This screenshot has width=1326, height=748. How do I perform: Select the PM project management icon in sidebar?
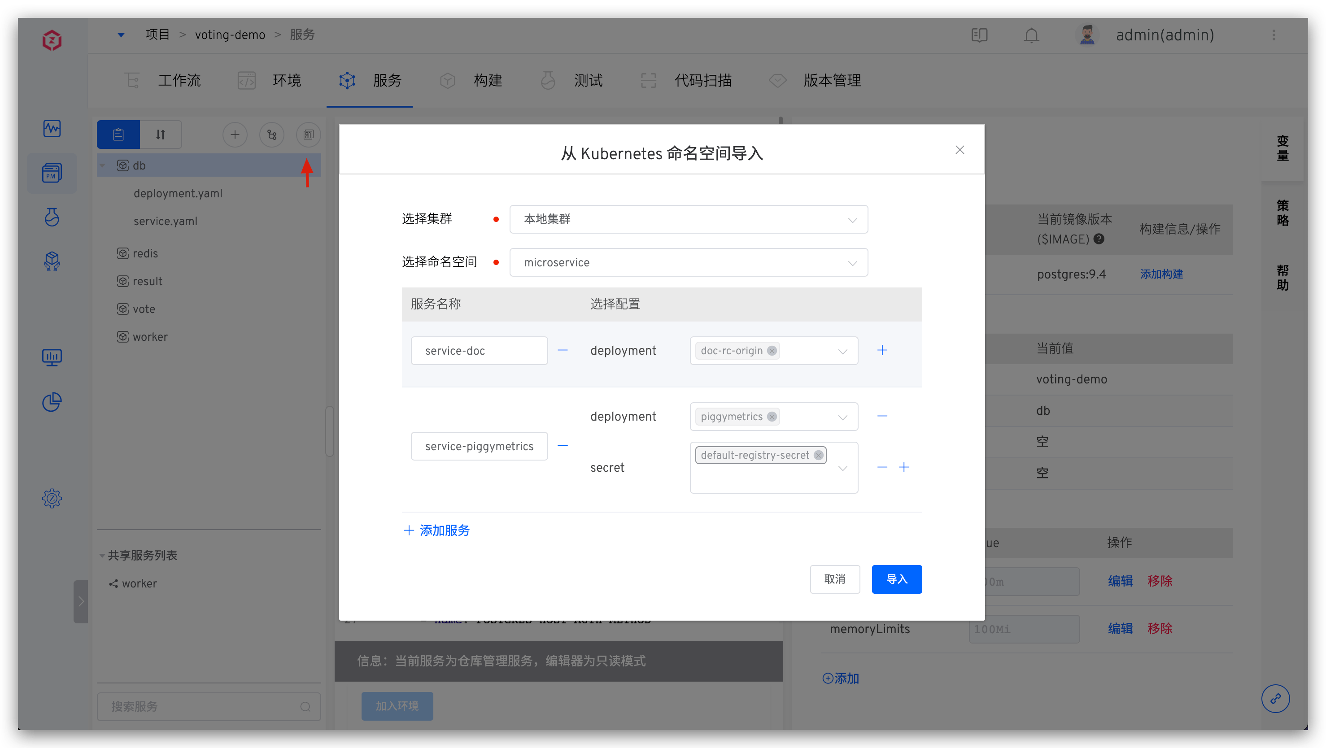click(x=52, y=174)
